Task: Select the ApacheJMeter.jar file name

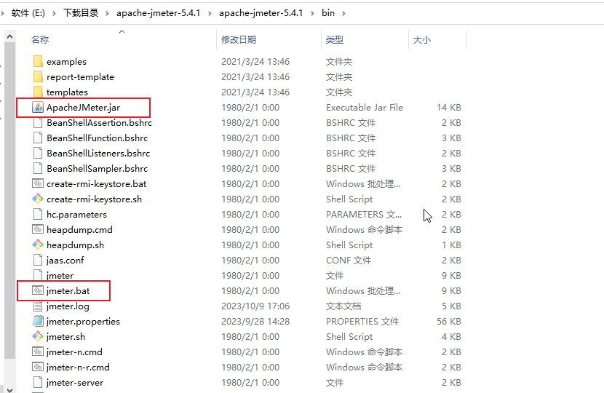Action: tap(83, 108)
